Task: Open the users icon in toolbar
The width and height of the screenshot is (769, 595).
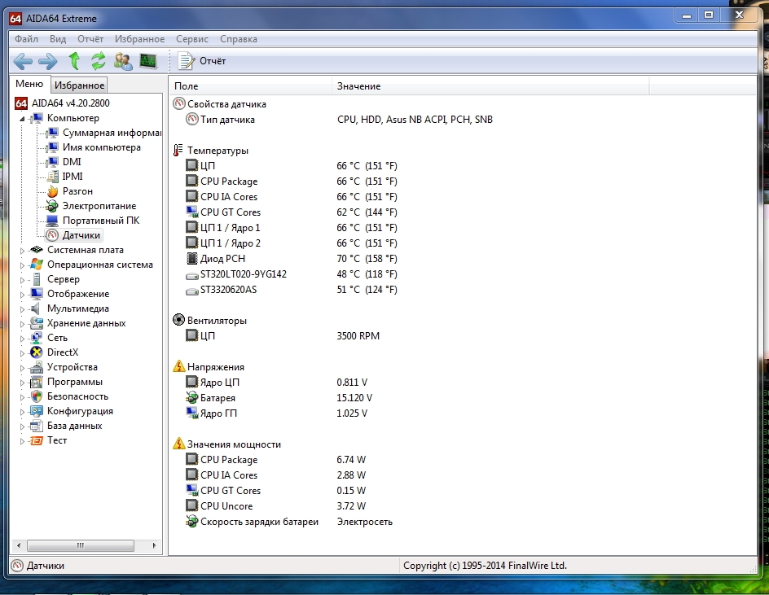Action: 123,61
